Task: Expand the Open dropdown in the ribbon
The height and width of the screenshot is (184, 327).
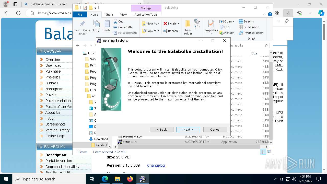Action: tap(233, 21)
